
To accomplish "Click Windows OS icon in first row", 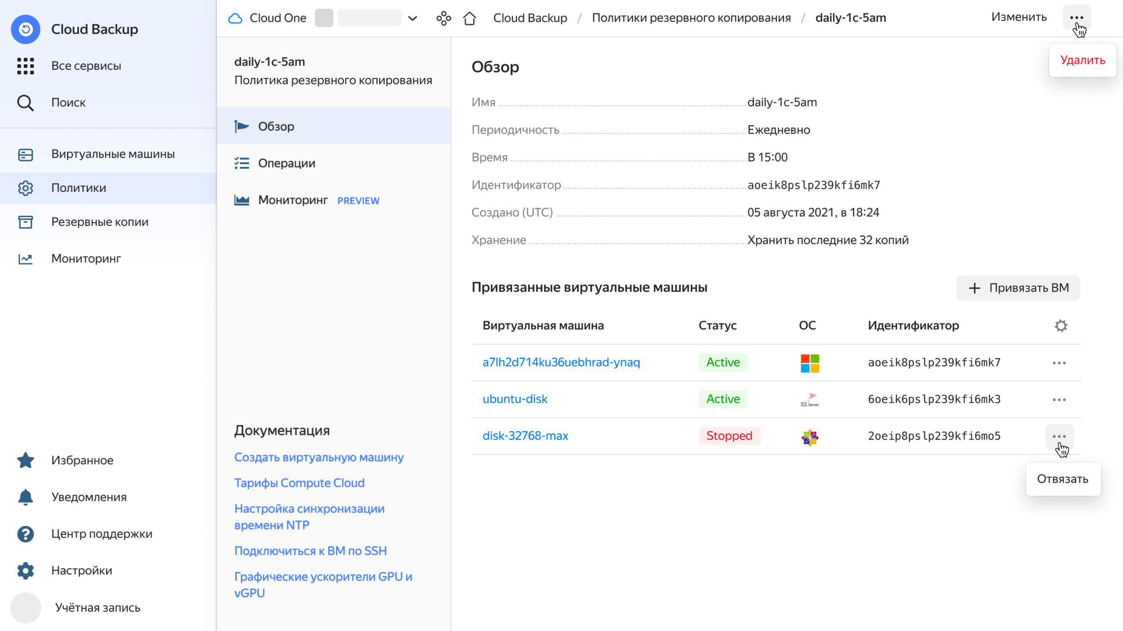I will (810, 363).
